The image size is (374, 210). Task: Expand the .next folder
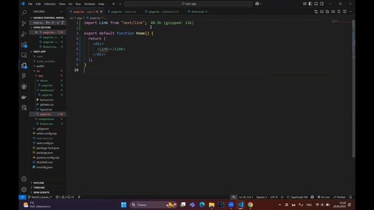[x=40, y=57]
